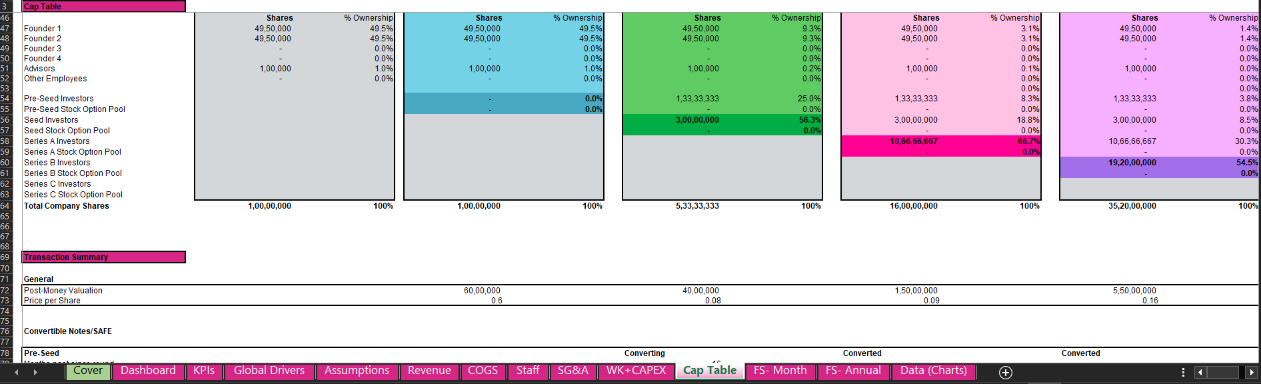Select the Post-Money Valuation label cell
This screenshot has width=1261, height=384.
tap(63, 291)
